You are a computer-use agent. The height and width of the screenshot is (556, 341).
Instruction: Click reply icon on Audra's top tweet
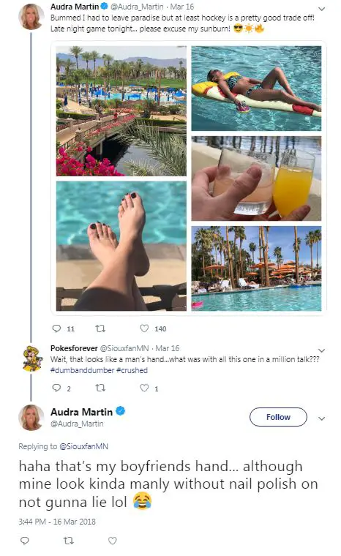(x=56, y=328)
